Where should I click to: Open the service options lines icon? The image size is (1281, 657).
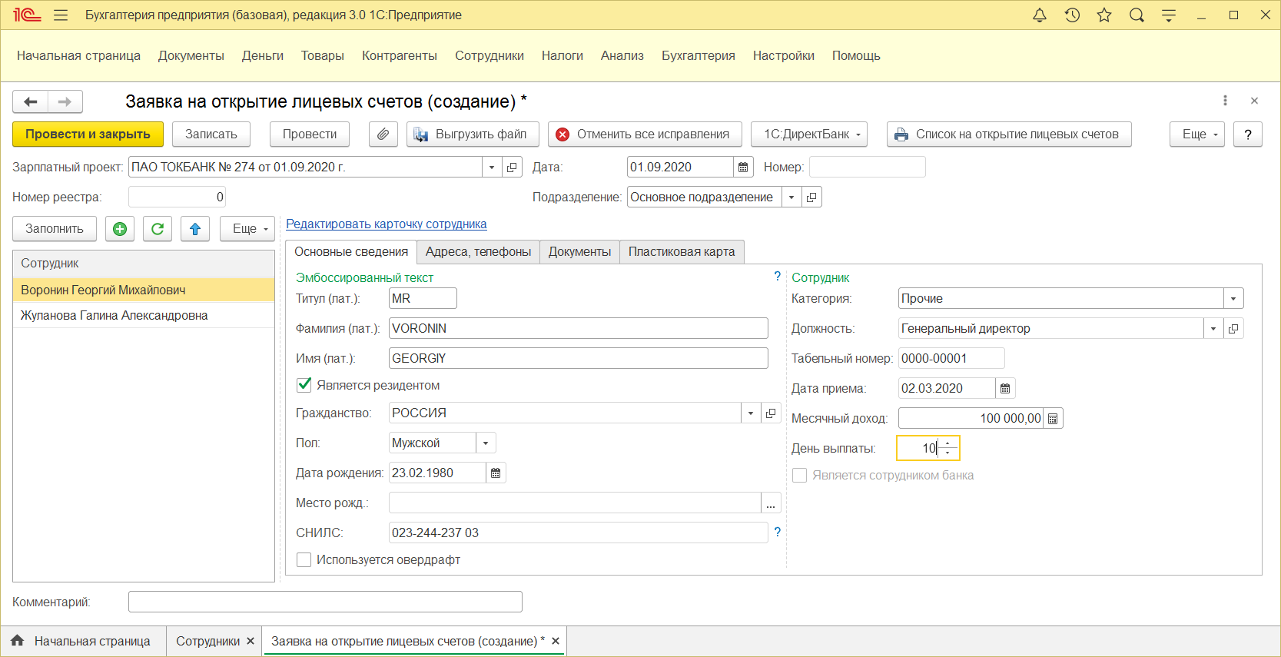click(1169, 15)
